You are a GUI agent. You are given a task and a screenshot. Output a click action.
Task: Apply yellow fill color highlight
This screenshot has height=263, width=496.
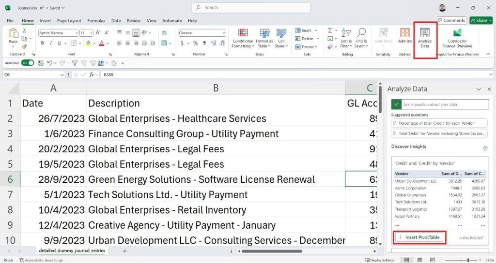88,43
